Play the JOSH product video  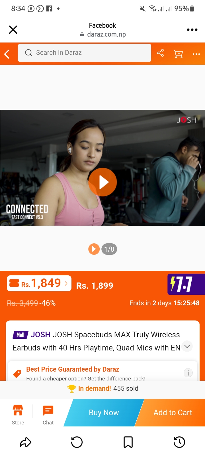(103, 182)
